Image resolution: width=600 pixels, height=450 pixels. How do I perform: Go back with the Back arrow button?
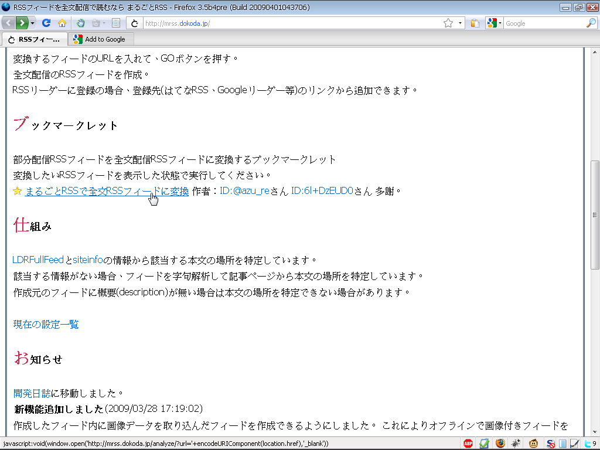8,23
